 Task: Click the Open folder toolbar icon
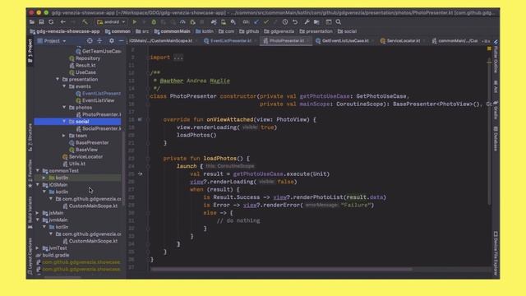coord(32,22)
